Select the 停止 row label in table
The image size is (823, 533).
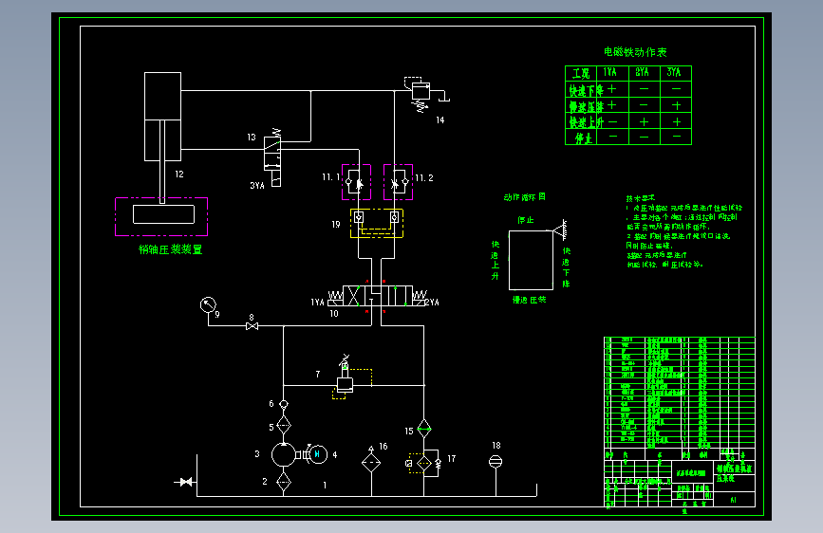pos(584,138)
